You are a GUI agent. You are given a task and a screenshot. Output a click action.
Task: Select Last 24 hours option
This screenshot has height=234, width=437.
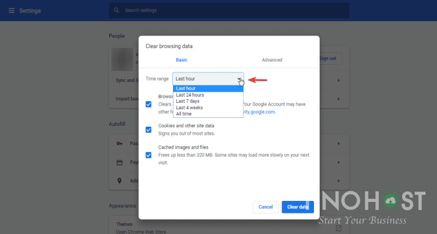[208, 95]
